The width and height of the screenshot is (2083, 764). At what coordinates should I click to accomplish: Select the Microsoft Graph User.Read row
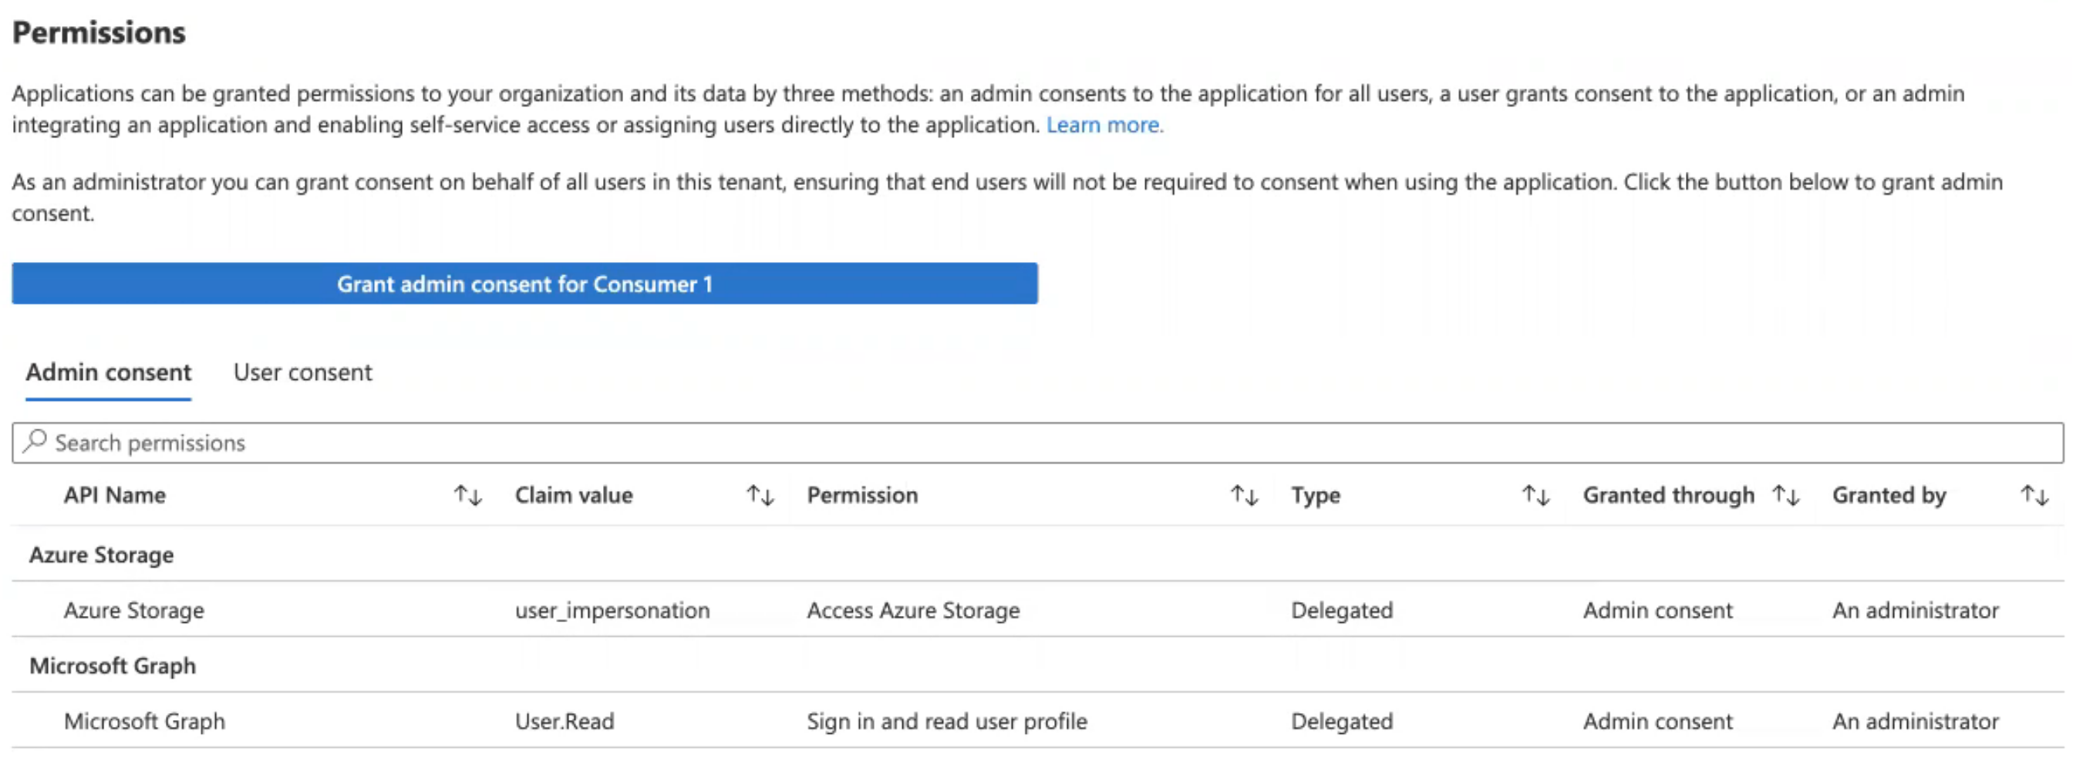pyautogui.click(x=145, y=721)
